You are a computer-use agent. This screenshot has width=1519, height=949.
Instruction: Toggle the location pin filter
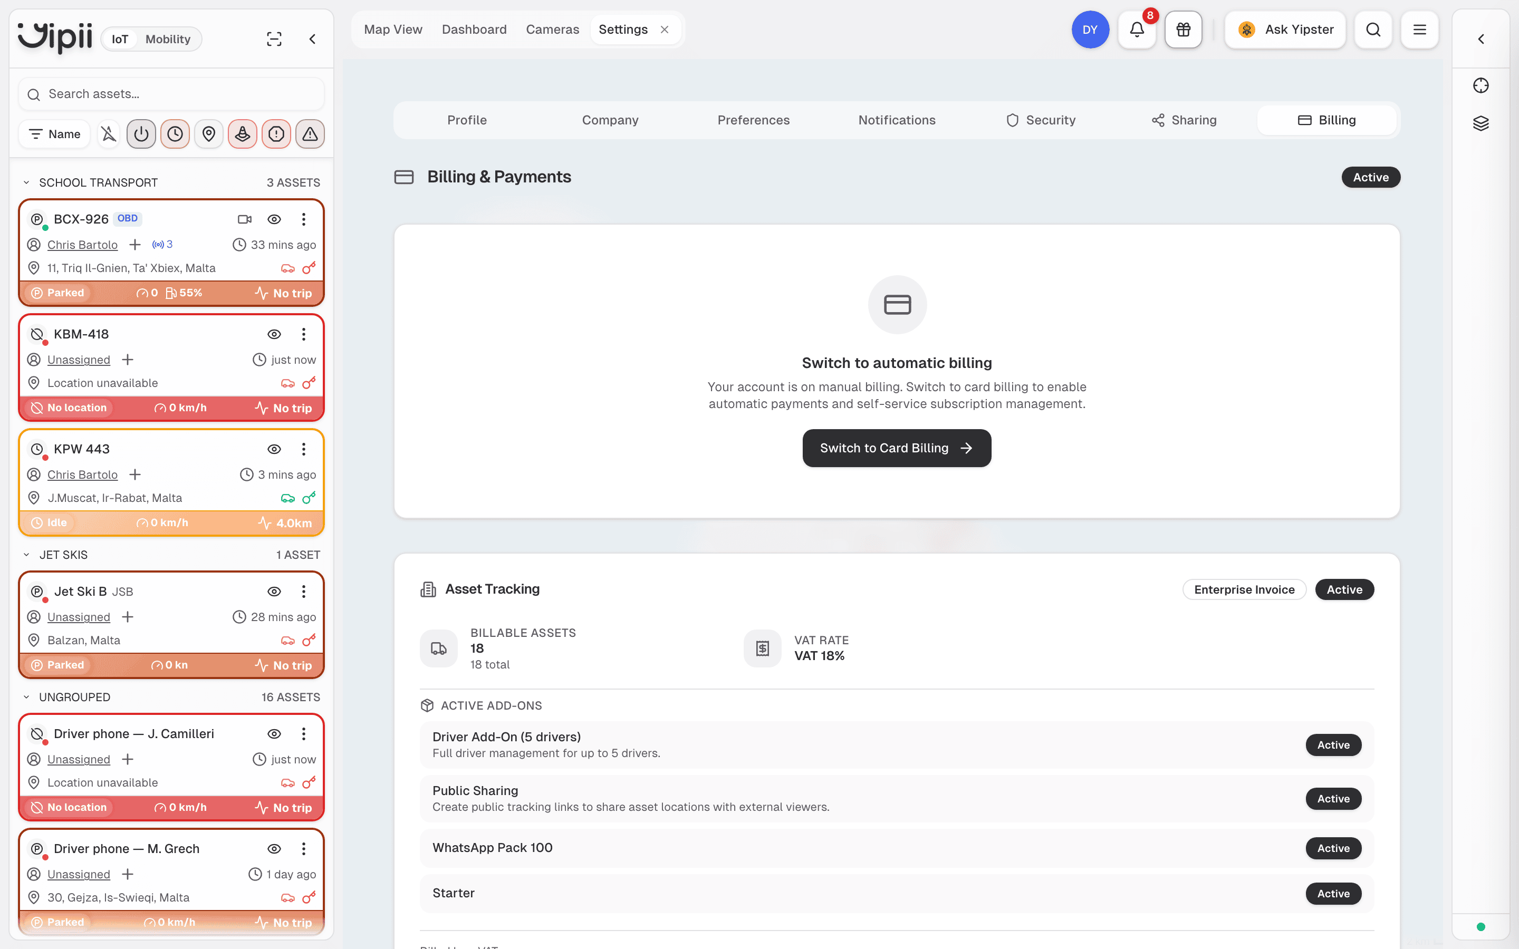(209, 134)
